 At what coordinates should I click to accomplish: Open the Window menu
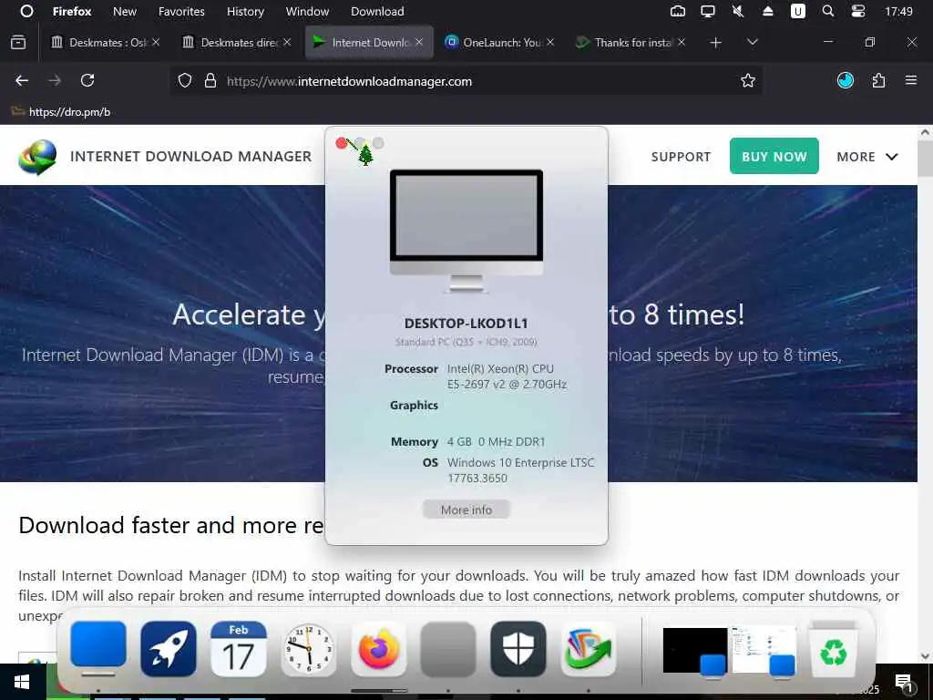(x=307, y=11)
